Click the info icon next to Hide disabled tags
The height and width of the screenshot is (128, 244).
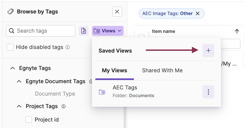click(68, 47)
